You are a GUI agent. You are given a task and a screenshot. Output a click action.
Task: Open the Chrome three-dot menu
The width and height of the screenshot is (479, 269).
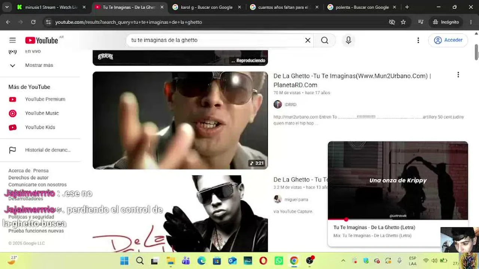471,22
